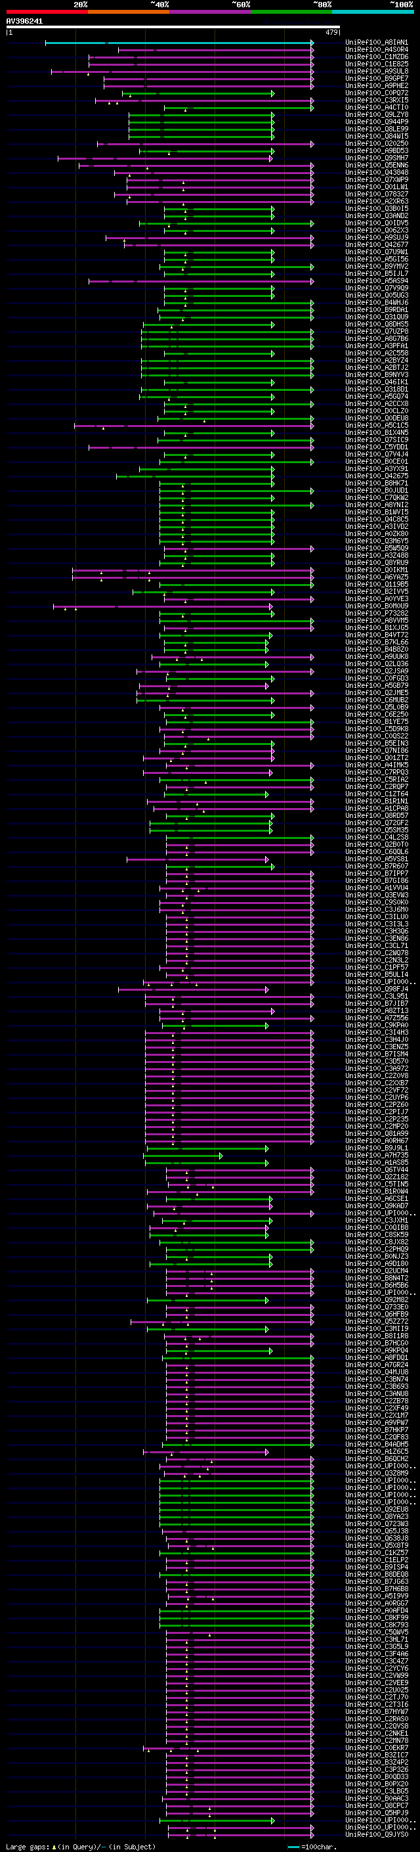The width and height of the screenshot is (420, 1852).
Task: Click the white query sequence bar
Action: (173, 28)
